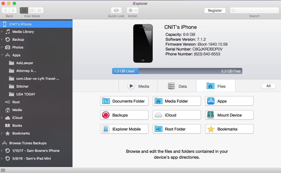Click the 5.3 GB Free storage segment
281x173 pixels.
pyautogui.click(x=190, y=71)
